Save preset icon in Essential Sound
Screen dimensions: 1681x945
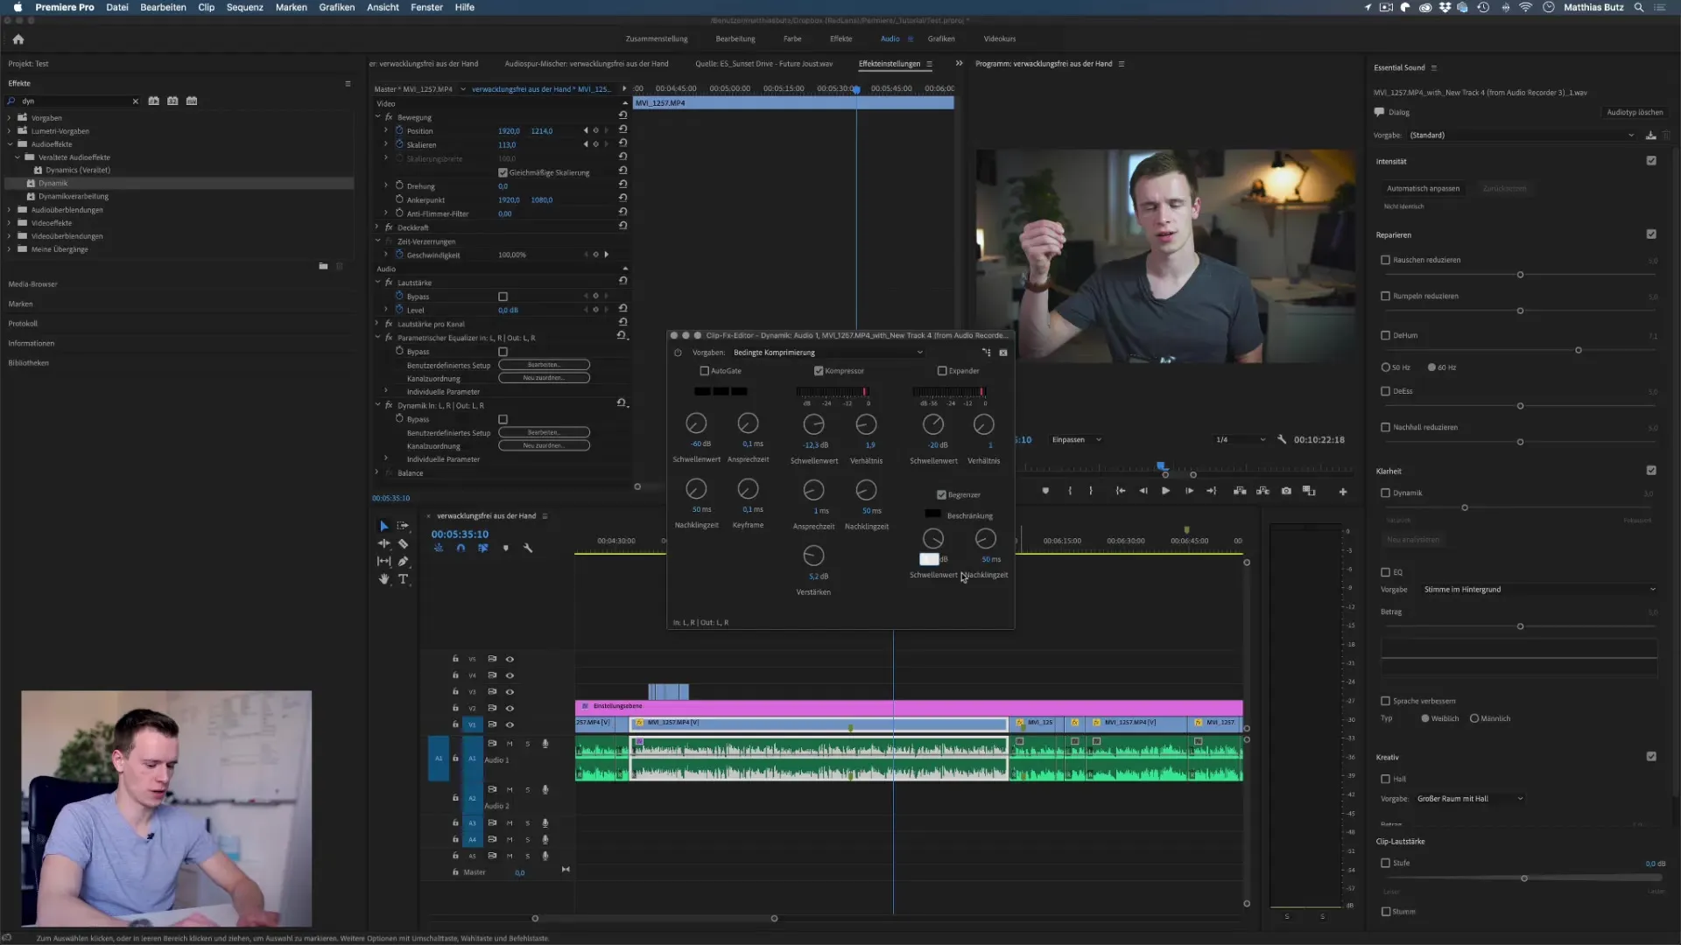(1650, 136)
